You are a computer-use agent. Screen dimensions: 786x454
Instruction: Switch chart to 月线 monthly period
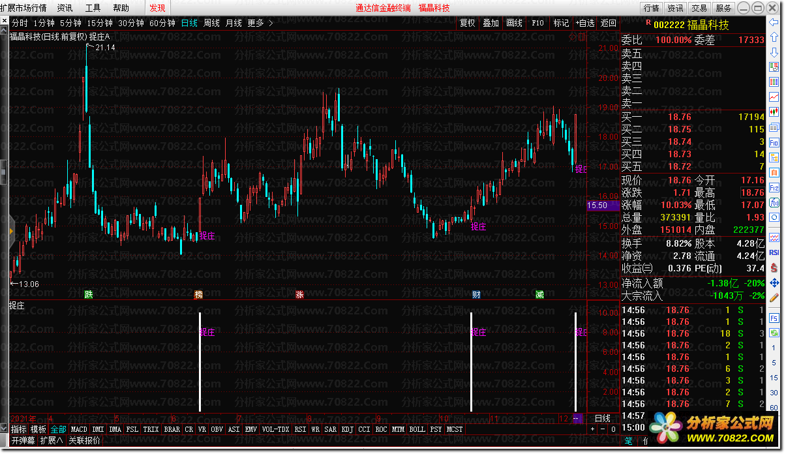coord(234,23)
